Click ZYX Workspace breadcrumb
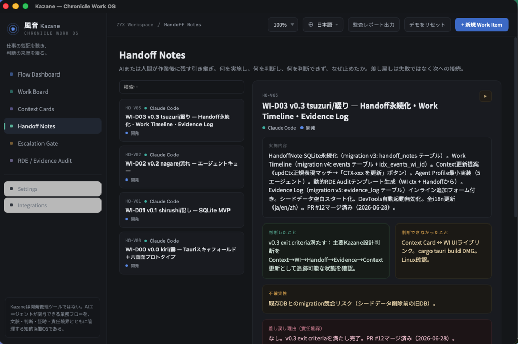Image resolution: width=518 pixels, height=344 pixels. coord(135,25)
